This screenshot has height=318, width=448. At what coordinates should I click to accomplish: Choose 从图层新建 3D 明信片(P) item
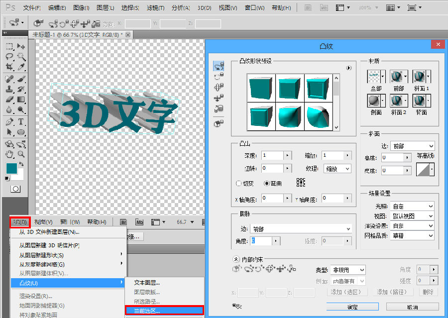(49, 245)
